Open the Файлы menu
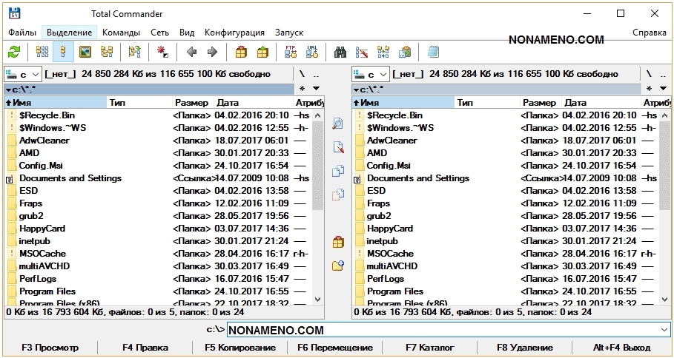The image size is (674, 358). 22,33
